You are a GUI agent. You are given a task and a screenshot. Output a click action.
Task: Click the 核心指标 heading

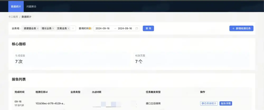tap(19, 44)
